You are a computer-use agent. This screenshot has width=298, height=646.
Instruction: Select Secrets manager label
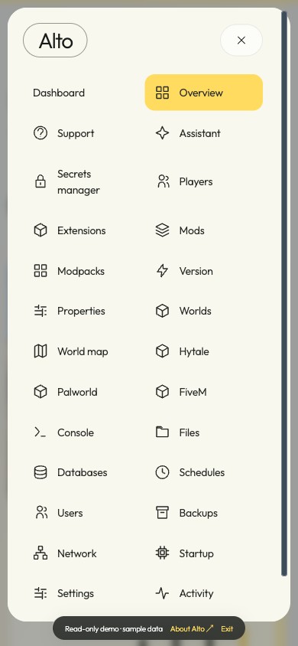pyautogui.click(x=79, y=182)
